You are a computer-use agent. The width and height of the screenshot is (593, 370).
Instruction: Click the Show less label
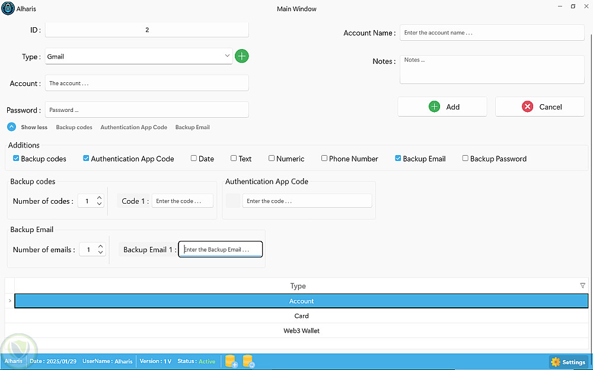pyautogui.click(x=34, y=127)
